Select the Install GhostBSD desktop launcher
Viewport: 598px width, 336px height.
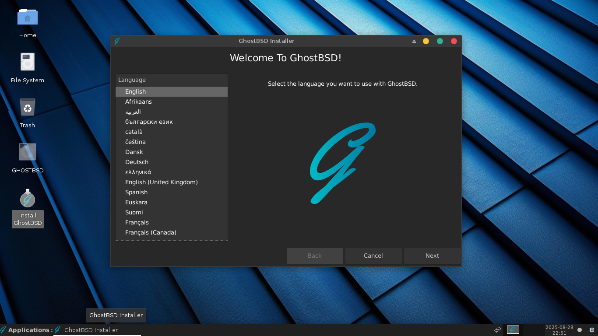pos(28,199)
